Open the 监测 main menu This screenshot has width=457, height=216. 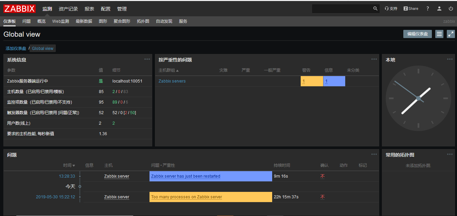(x=47, y=9)
